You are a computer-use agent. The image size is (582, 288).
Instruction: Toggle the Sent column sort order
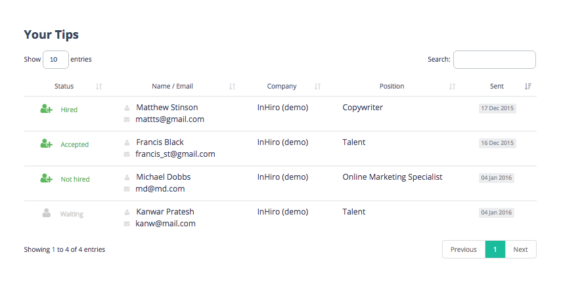497,86
